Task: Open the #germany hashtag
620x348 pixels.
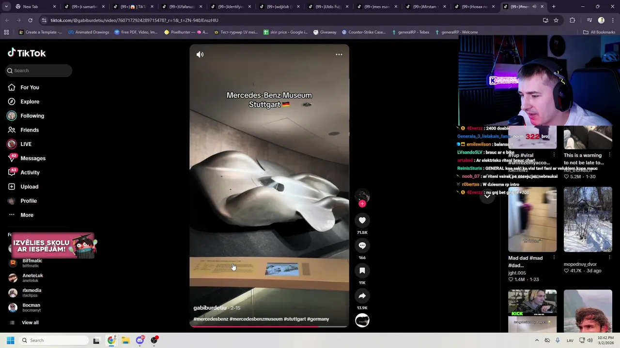Action: pyautogui.click(x=318, y=319)
